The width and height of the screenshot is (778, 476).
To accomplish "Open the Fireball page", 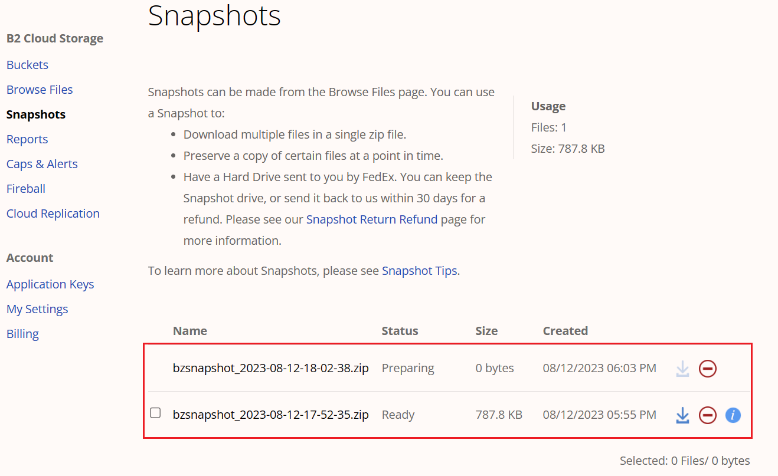I will click(x=26, y=189).
